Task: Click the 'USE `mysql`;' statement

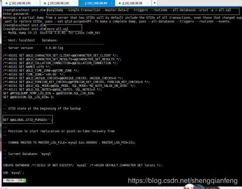Action: tap(14, 173)
